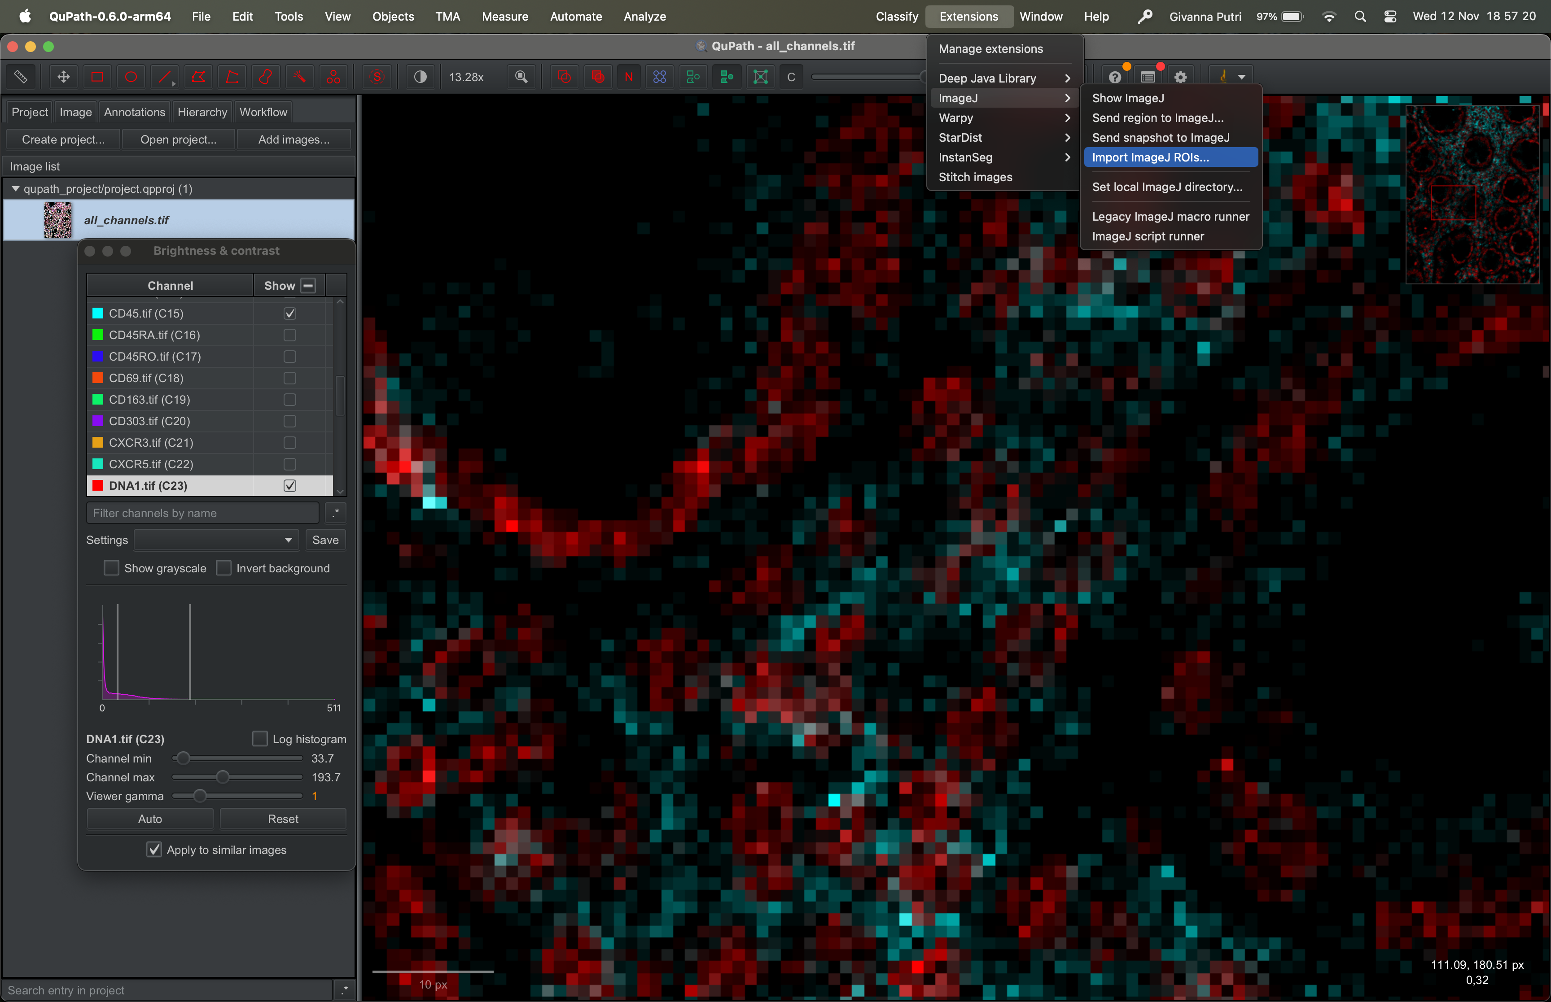Click the Add images button
The image size is (1551, 1002).
click(x=294, y=139)
